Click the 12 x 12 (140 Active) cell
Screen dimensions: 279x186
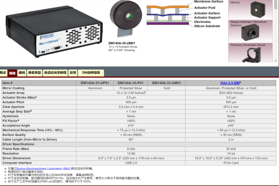click(131, 93)
